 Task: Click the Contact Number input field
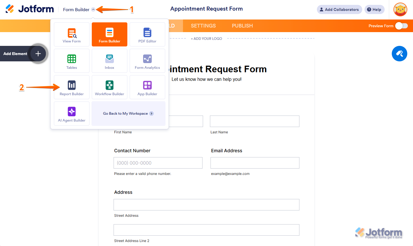158,163
